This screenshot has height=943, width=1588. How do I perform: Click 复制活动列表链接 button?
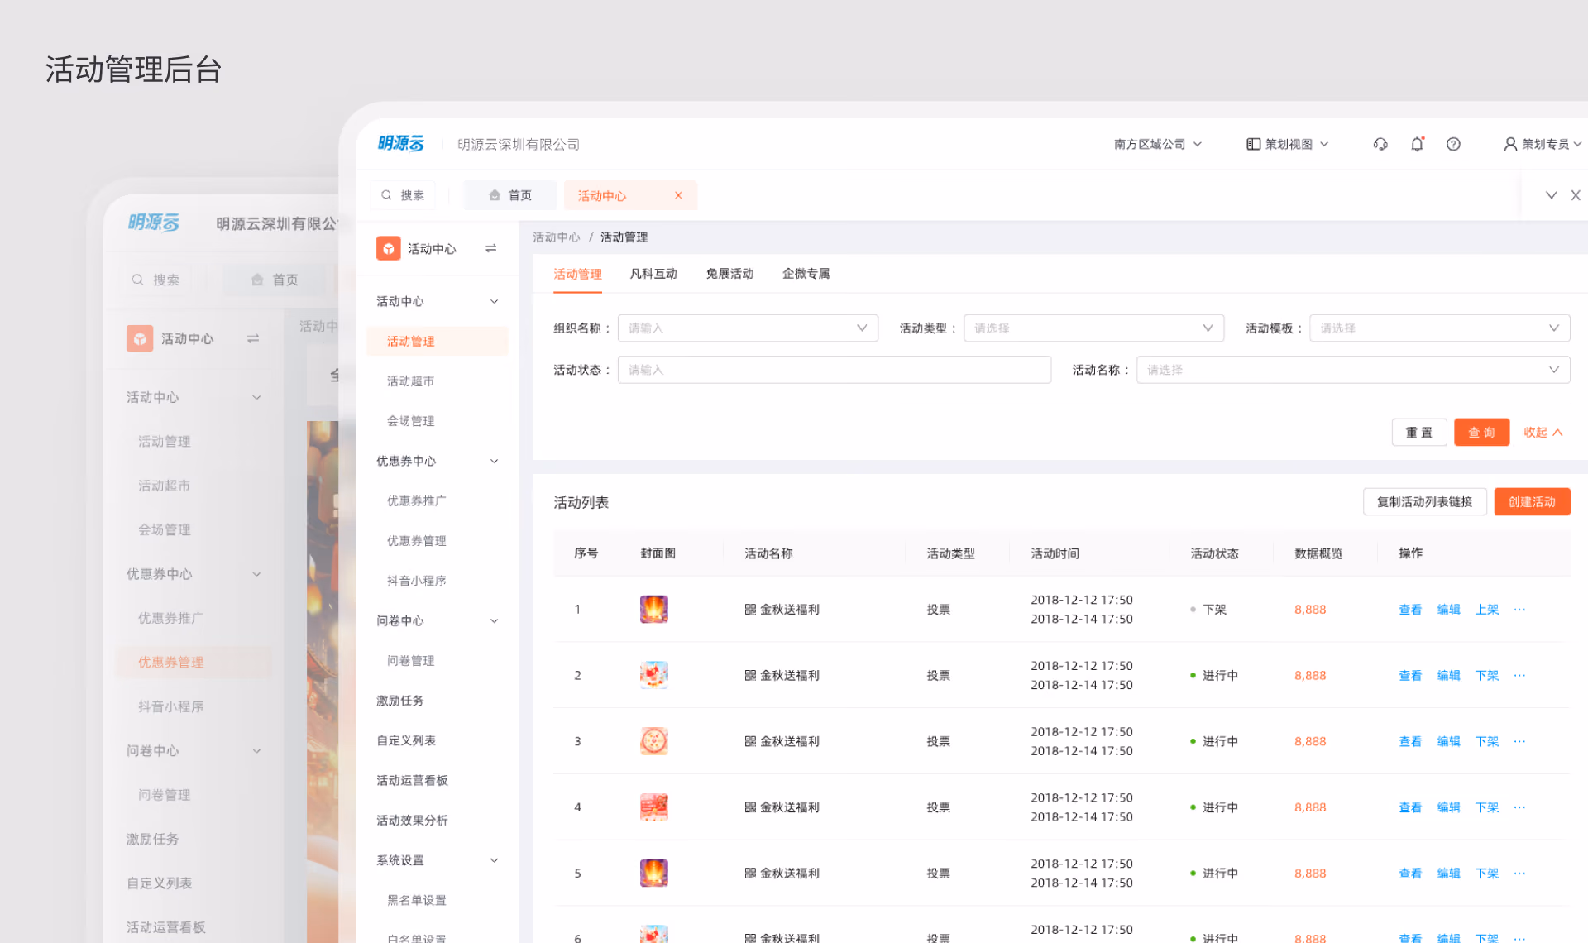[1424, 502]
